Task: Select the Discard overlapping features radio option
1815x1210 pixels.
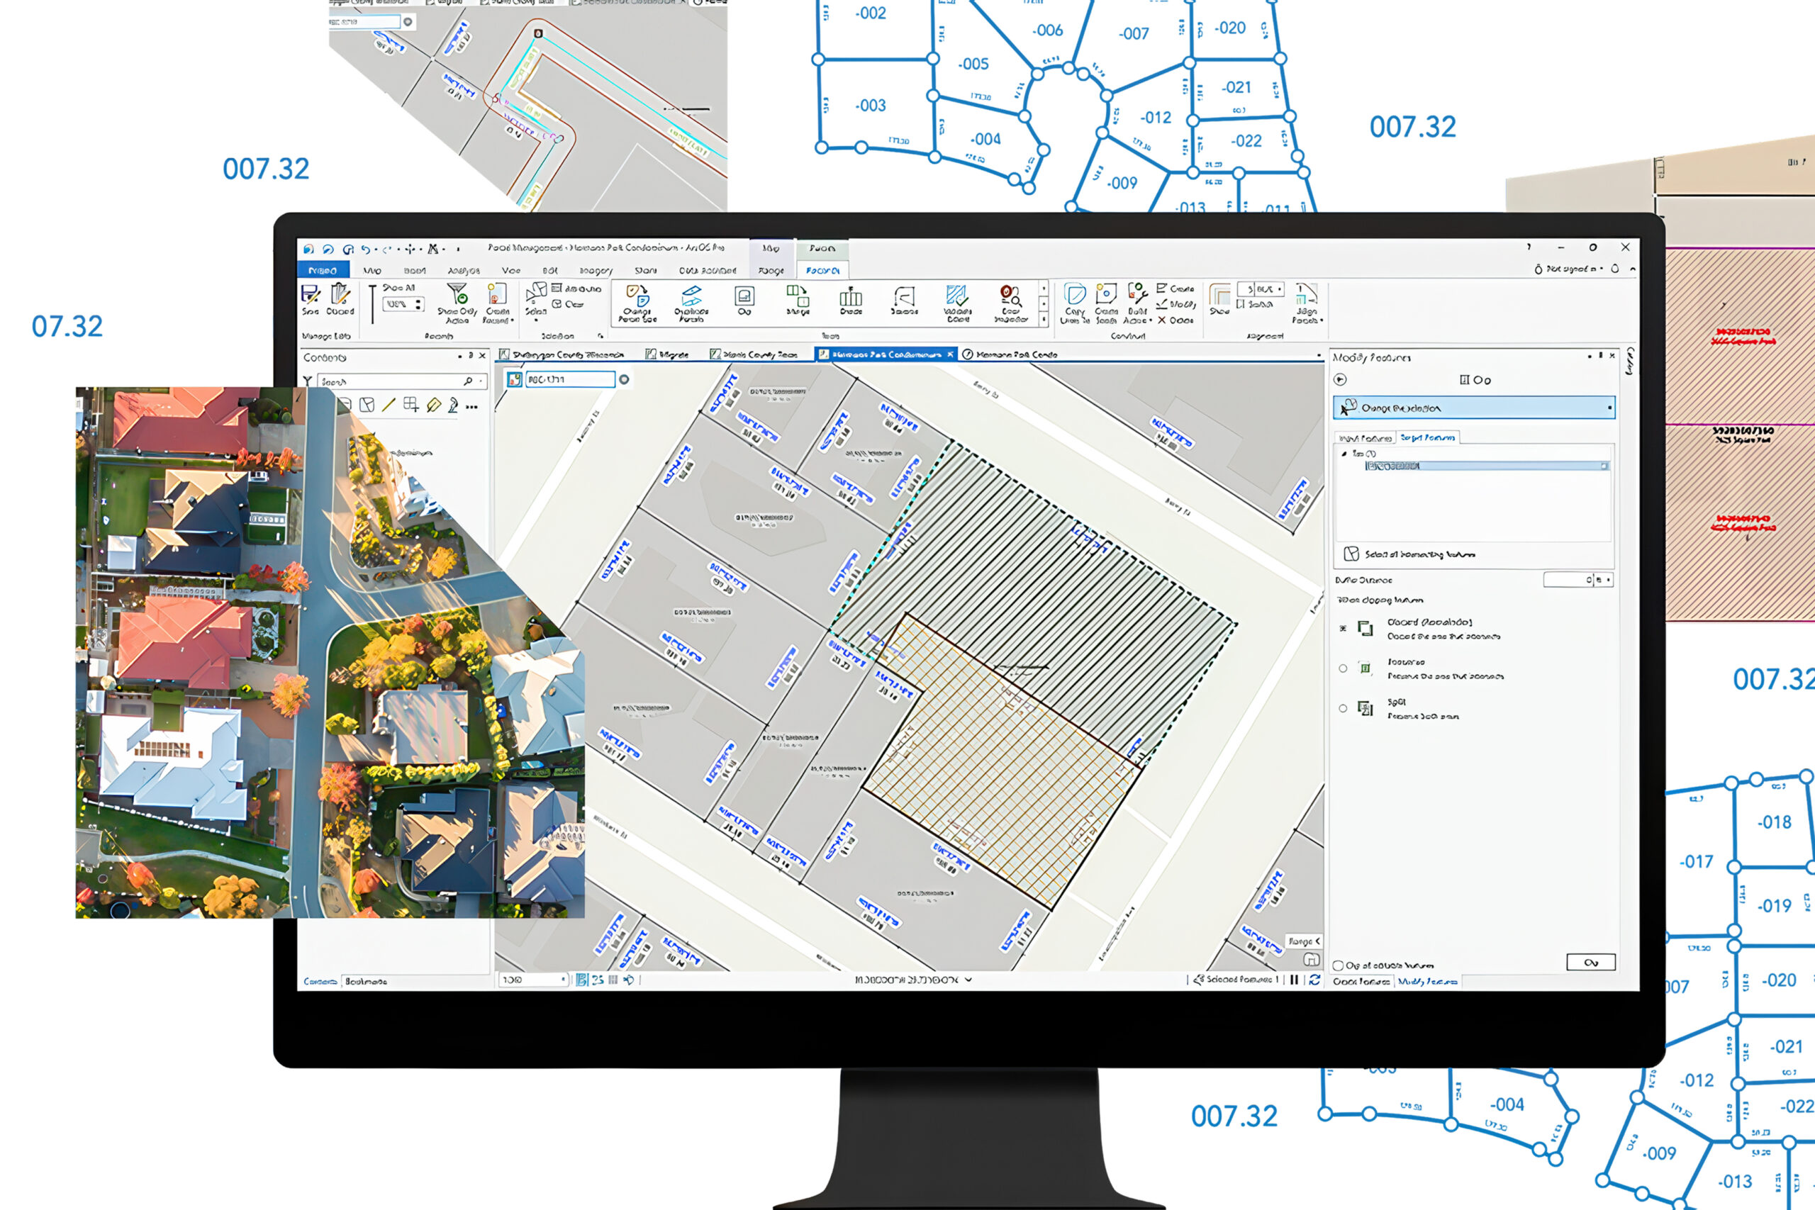Action: coord(1344,629)
